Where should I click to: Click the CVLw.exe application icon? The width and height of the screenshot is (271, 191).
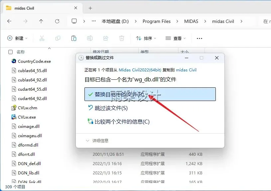(14, 117)
